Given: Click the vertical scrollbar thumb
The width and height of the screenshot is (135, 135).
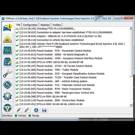Looking at the screenshot, I should click(131, 53).
